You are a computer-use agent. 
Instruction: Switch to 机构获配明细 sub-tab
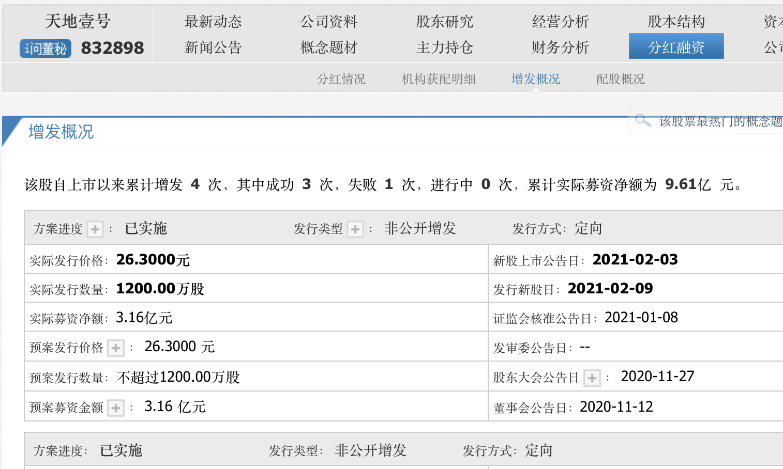point(439,79)
